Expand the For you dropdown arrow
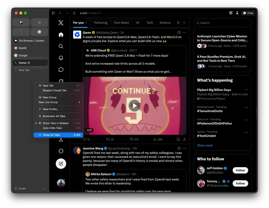Image resolution: width=269 pixels, height=208 pixels. pyautogui.click(x=86, y=23)
